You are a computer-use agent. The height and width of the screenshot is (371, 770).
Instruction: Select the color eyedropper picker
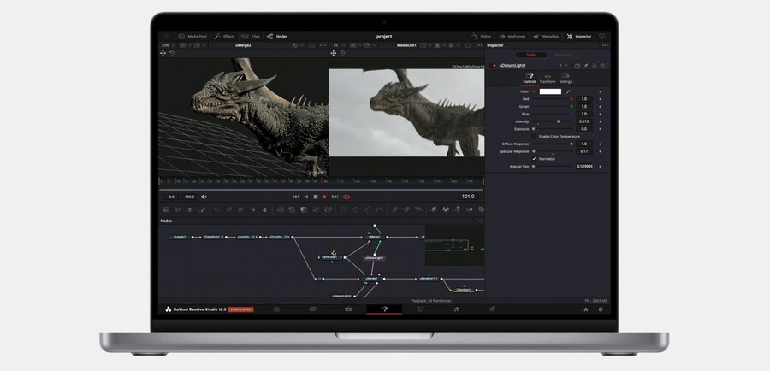pyautogui.click(x=568, y=91)
